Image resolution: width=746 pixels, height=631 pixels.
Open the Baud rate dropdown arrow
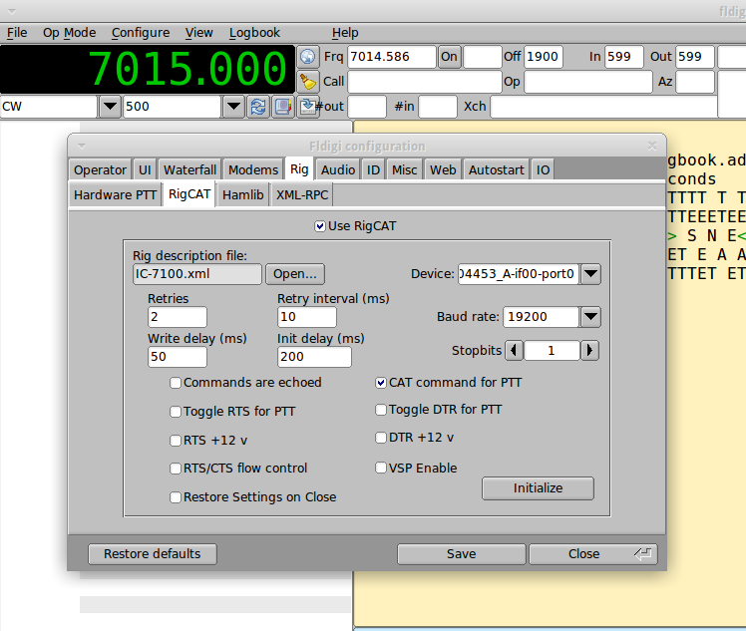[590, 317]
